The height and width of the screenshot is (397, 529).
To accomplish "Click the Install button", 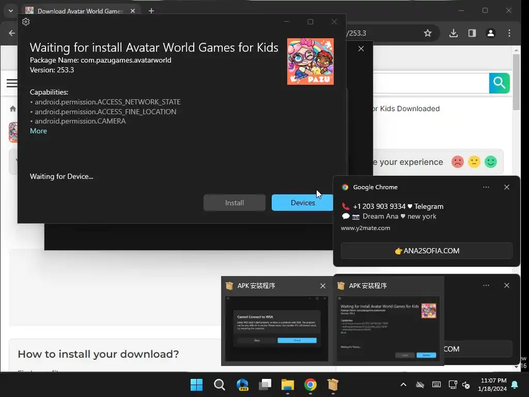I will pos(235,203).
